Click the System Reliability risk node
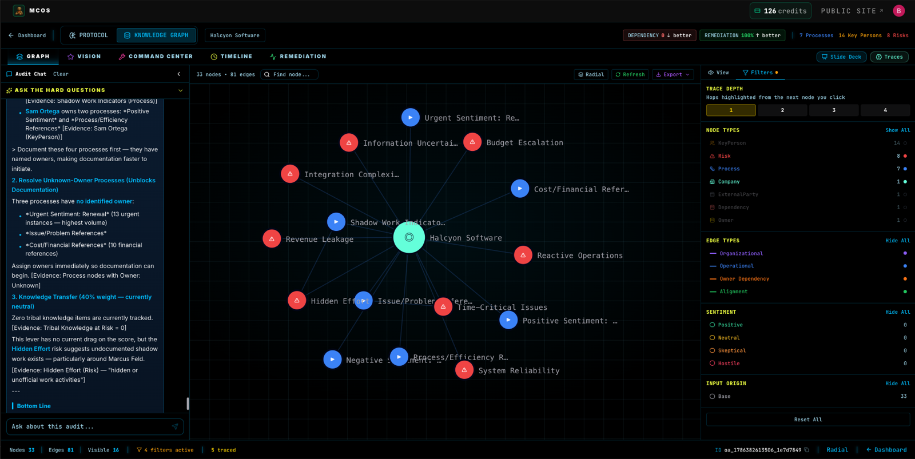The width and height of the screenshot is (915, 459). point(464,370)
